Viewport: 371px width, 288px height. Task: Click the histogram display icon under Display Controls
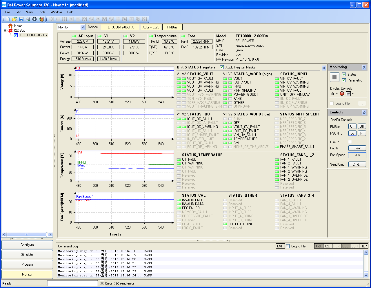(348, 93)
